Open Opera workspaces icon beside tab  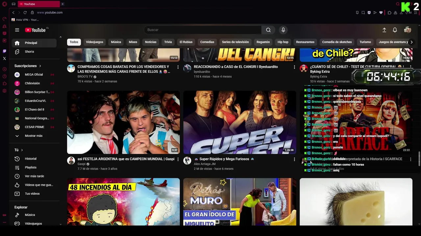click(x=13, y=4)
